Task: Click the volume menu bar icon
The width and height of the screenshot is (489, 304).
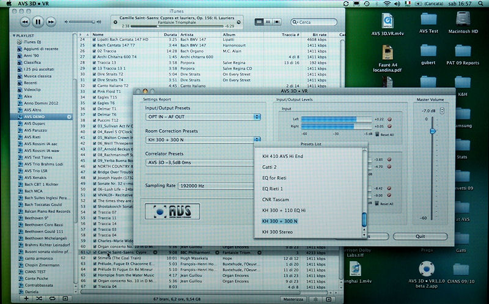Action: 397,4
